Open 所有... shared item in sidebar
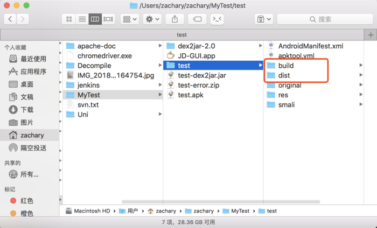This screenshot has width=377, height=228. (29, 174)
